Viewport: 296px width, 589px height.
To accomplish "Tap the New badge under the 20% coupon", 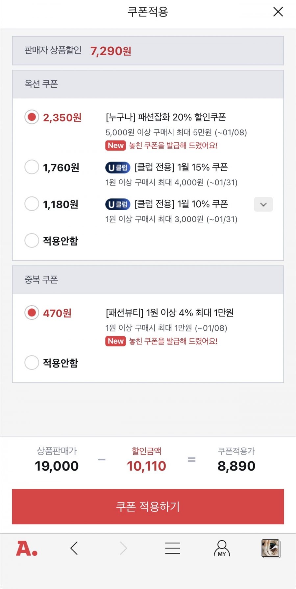I will point(115,145).
